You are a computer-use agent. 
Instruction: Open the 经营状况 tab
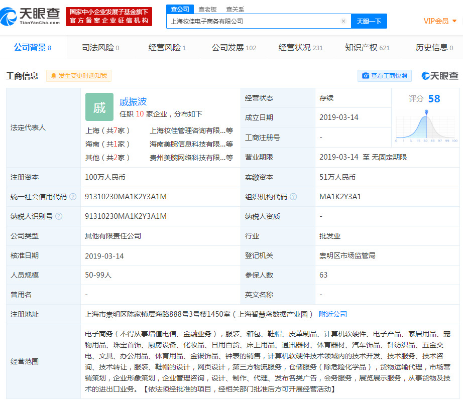(301, 48)
